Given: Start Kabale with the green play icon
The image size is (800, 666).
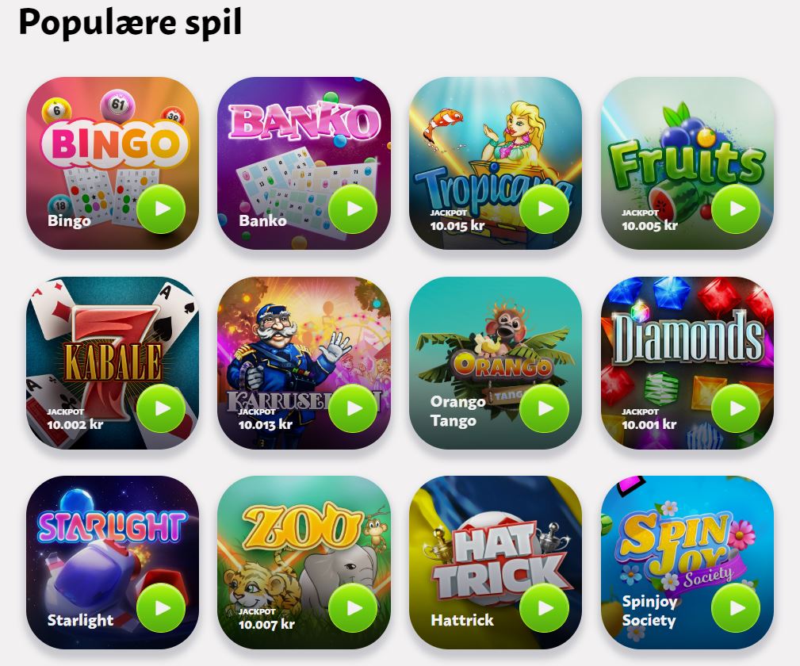Looking at the screenshot, I should point(161,408).
